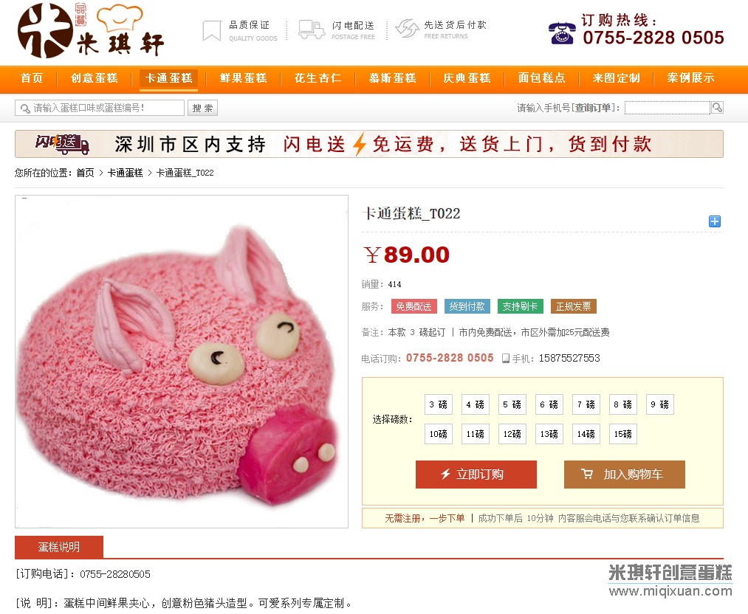The width and height of the screenshot is (748, 614).
Task: Click the 先送货后付款 return arrows icon
Action: [x=407, y=29]
